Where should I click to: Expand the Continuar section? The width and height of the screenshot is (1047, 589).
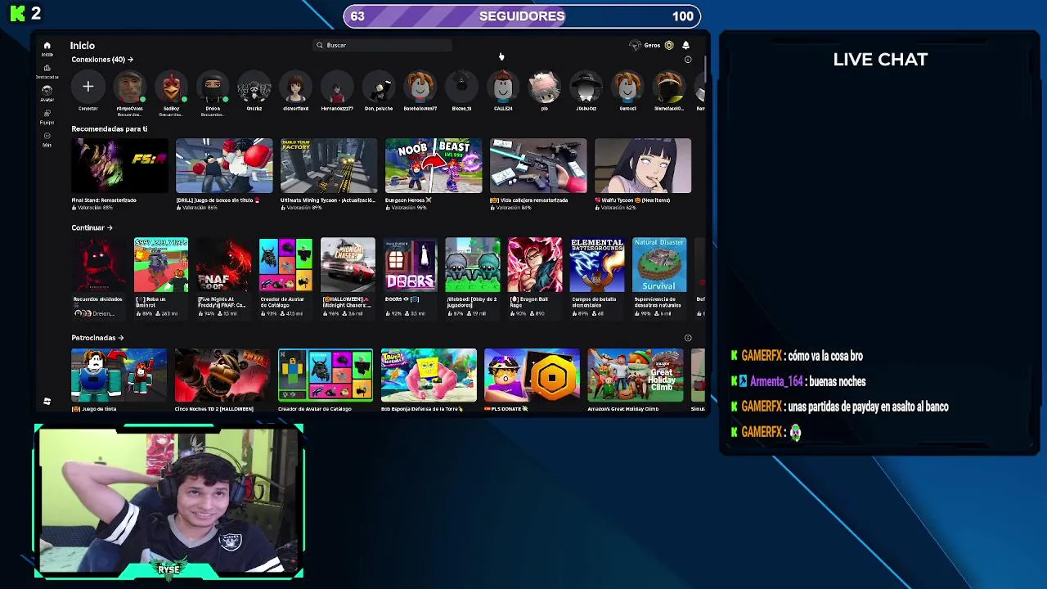point(92,227)
